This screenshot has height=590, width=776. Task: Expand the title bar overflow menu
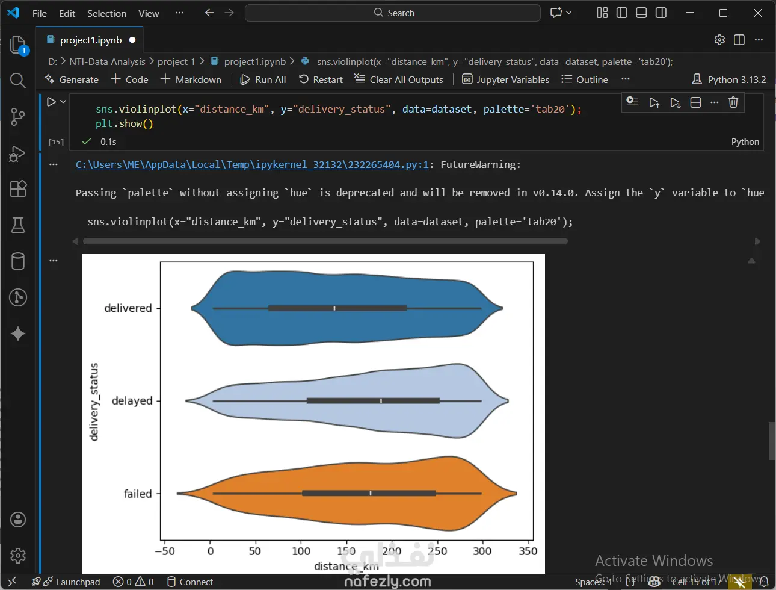tap(179, 13)
